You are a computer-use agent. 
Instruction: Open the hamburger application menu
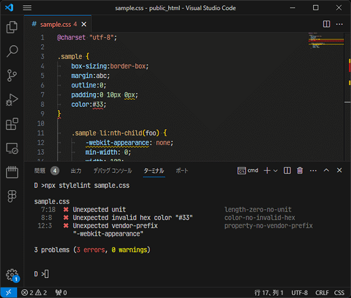point(27,8)
